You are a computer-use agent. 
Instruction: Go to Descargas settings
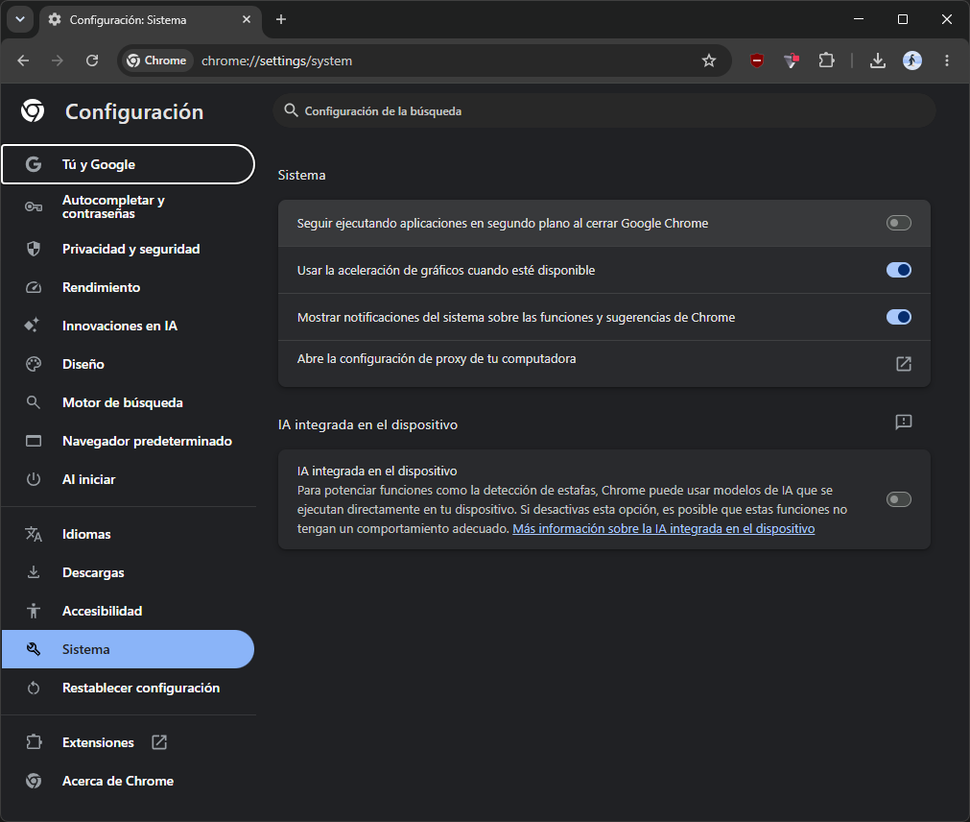click(128, 572)
